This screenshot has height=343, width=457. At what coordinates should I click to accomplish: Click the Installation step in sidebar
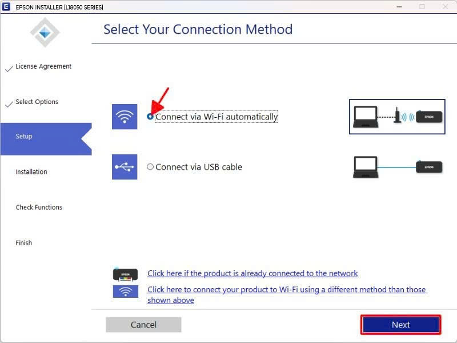point(31,172)
